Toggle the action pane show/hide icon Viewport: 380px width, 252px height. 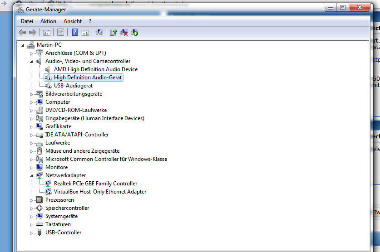(x=85, y=33)
